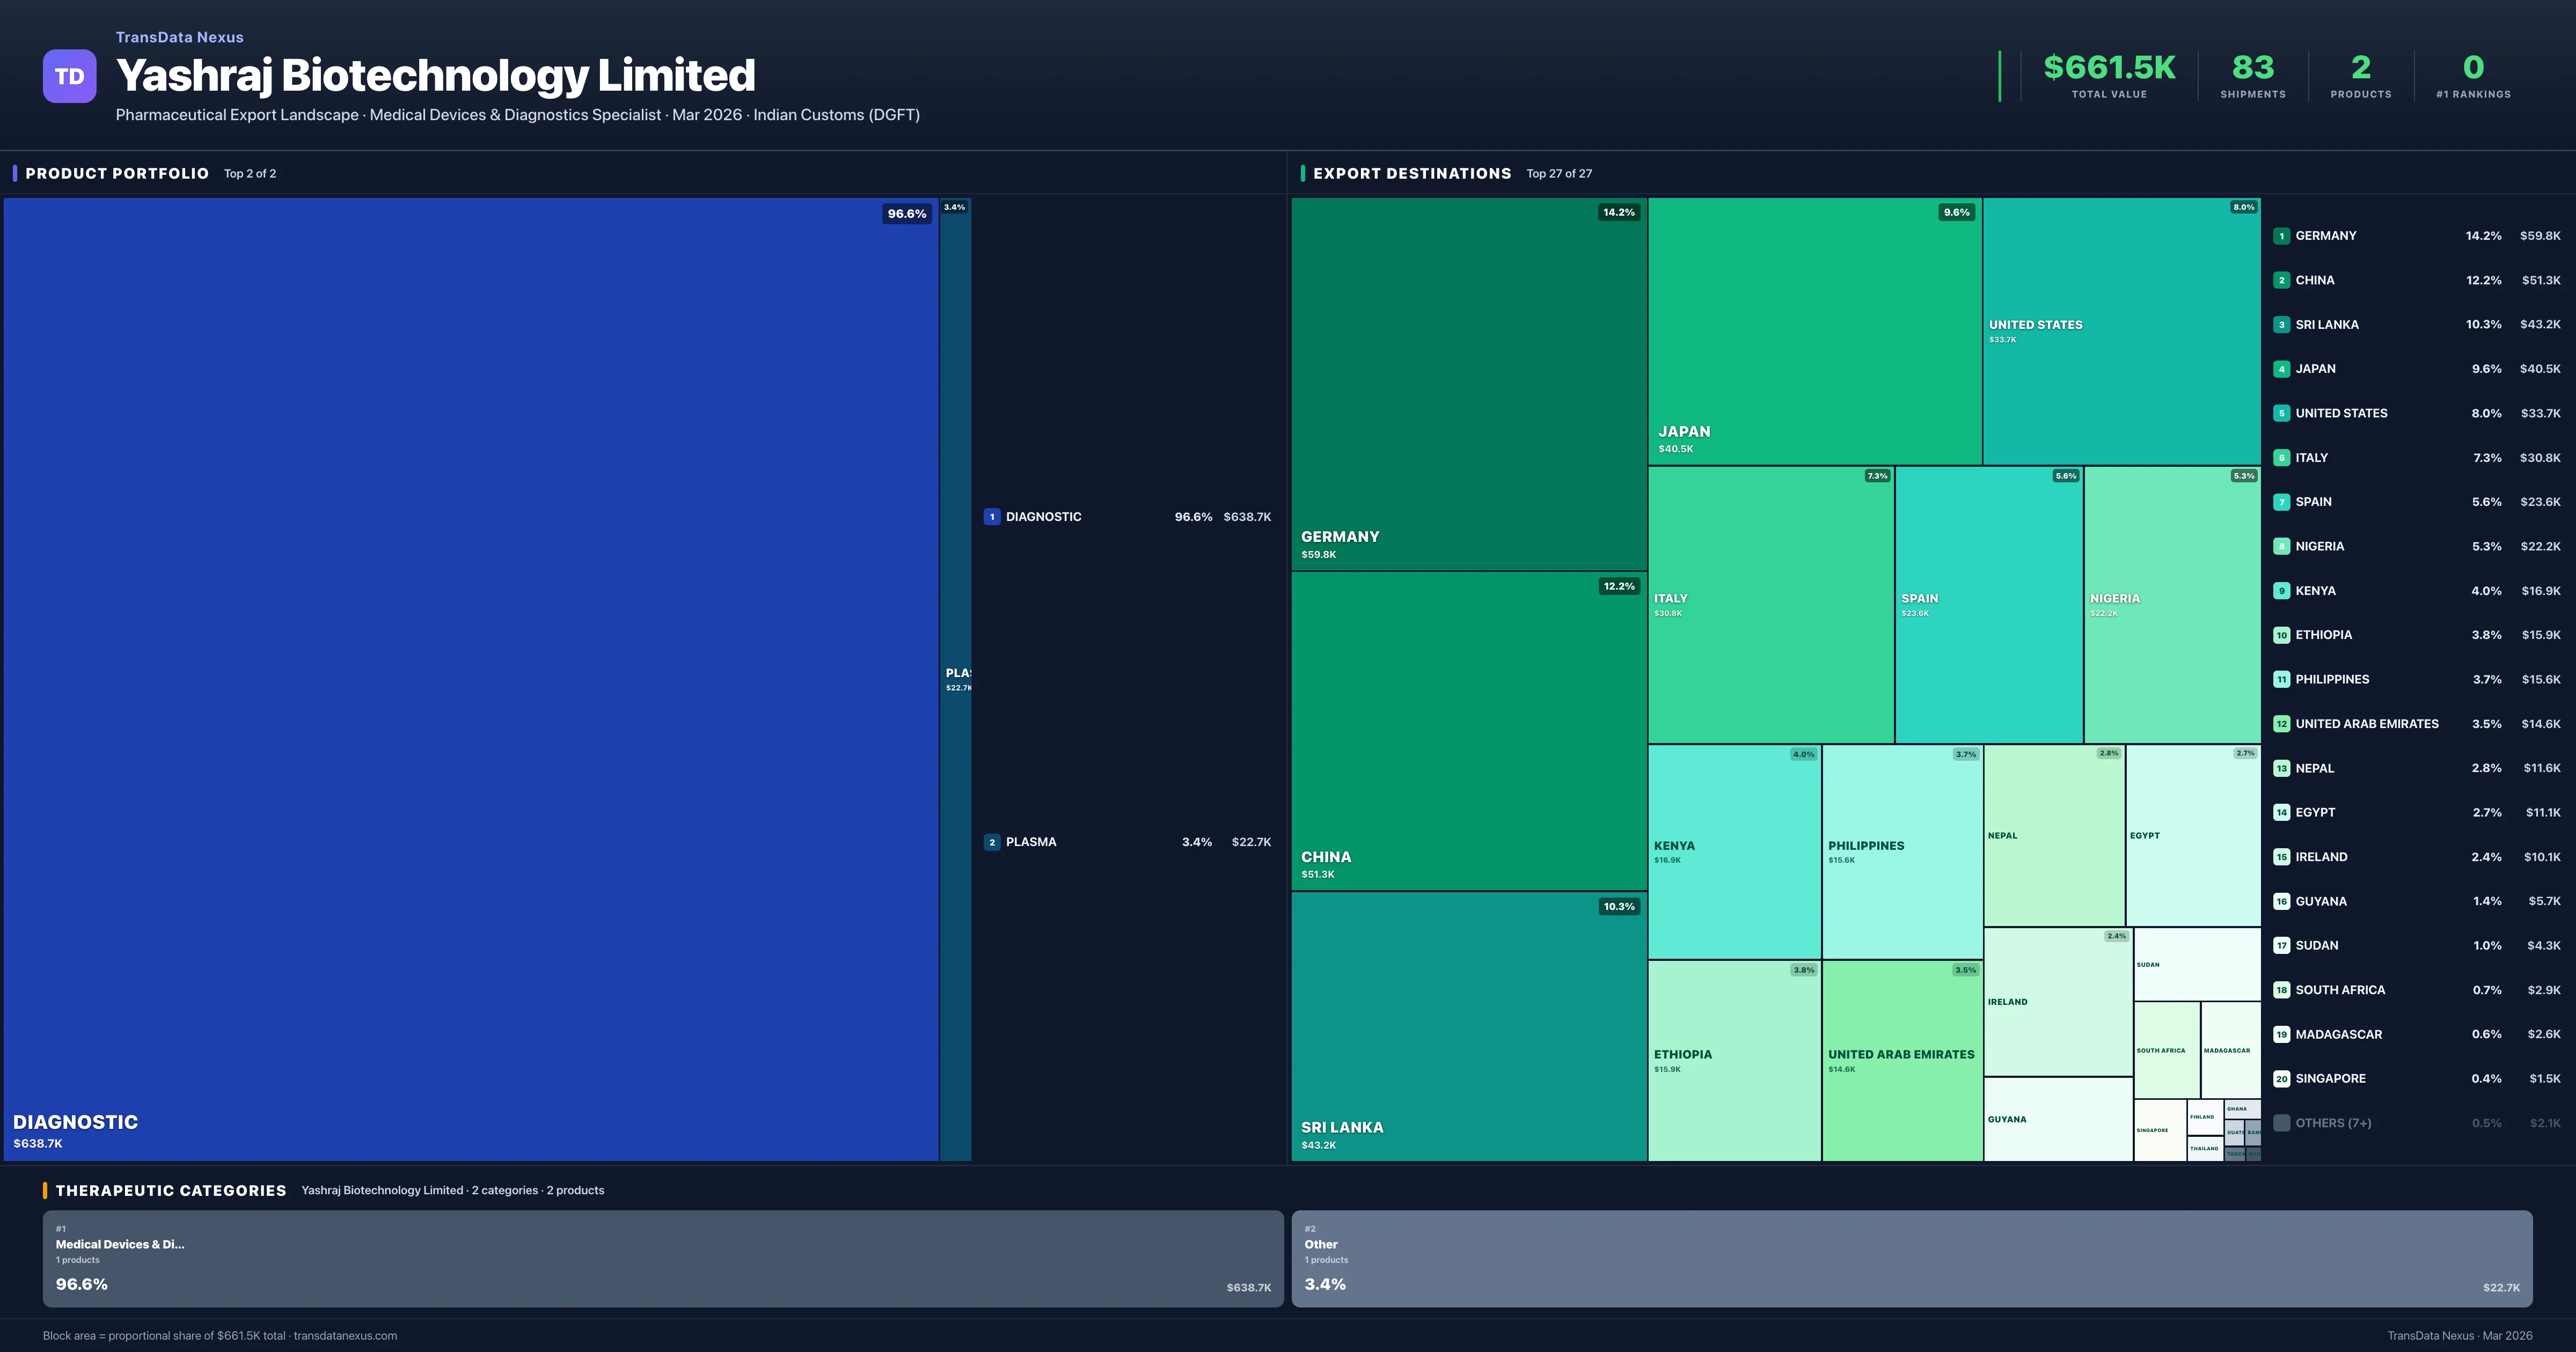Expand the Top 27 of 27 destination listing
The image size is (2576, 1352).
[x=1559, y=173]
